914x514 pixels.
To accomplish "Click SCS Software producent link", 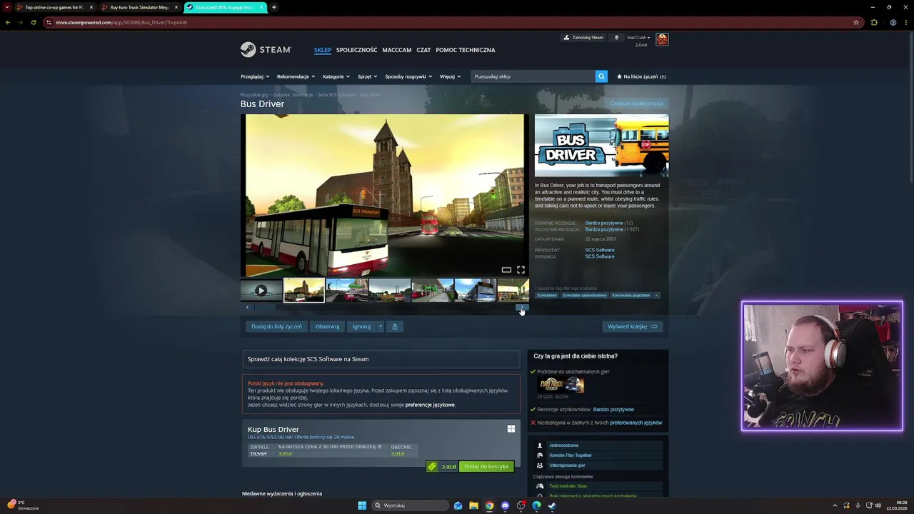I will (x=600, y=250).
